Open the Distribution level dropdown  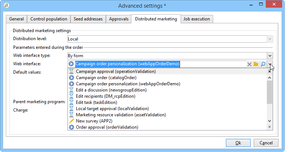coord(270,39)
